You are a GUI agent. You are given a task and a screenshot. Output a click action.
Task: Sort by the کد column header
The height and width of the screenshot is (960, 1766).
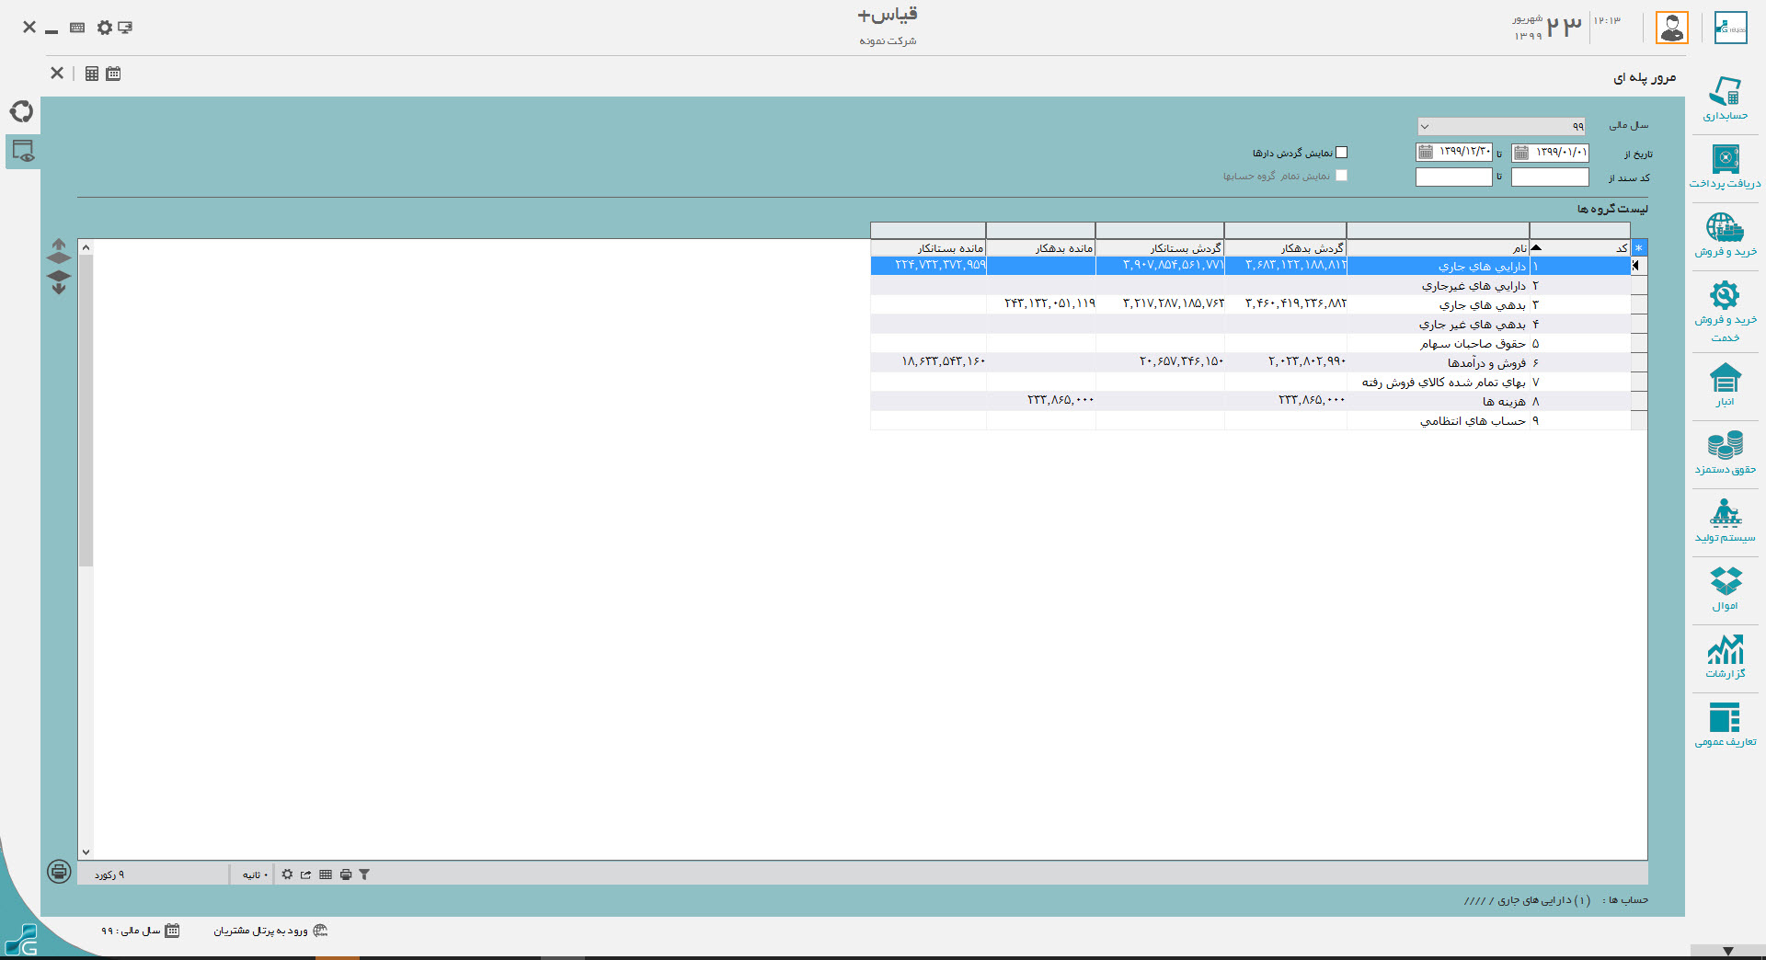(x=1580, y=248)
